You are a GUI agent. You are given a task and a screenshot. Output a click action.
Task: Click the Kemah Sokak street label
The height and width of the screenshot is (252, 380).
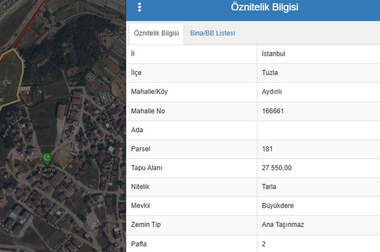coord(46,220)
